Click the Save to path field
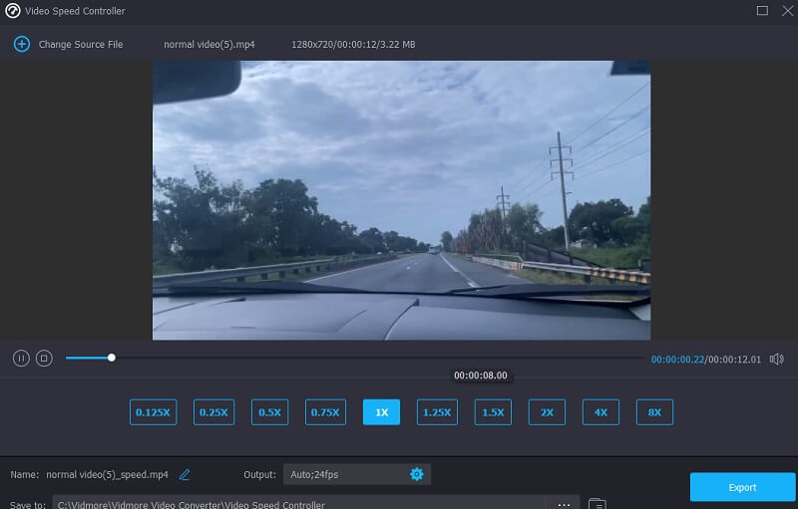The height and width of the screenshot is (509, 798). click(299, 503)
